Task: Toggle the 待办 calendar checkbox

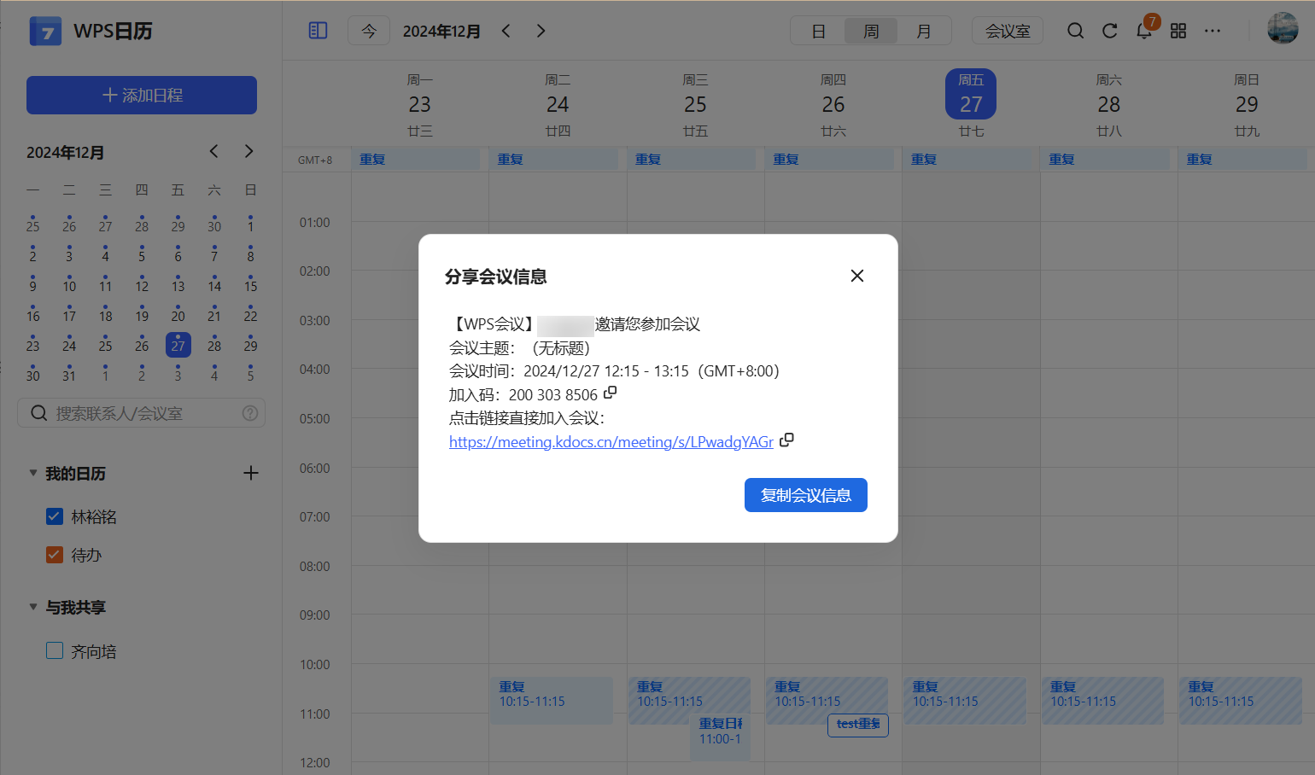Action: tap(55, 555)
